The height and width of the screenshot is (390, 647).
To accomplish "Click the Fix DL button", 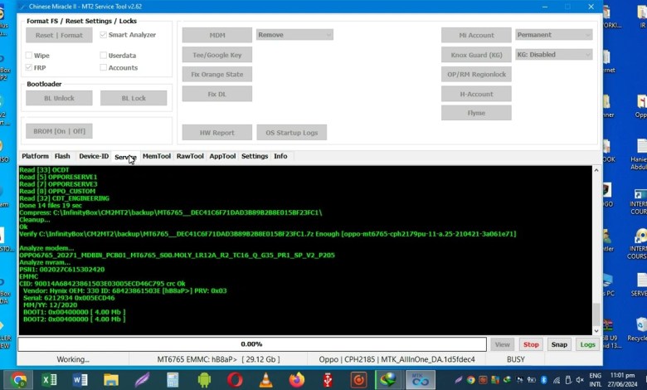I will tap(217, 94).
